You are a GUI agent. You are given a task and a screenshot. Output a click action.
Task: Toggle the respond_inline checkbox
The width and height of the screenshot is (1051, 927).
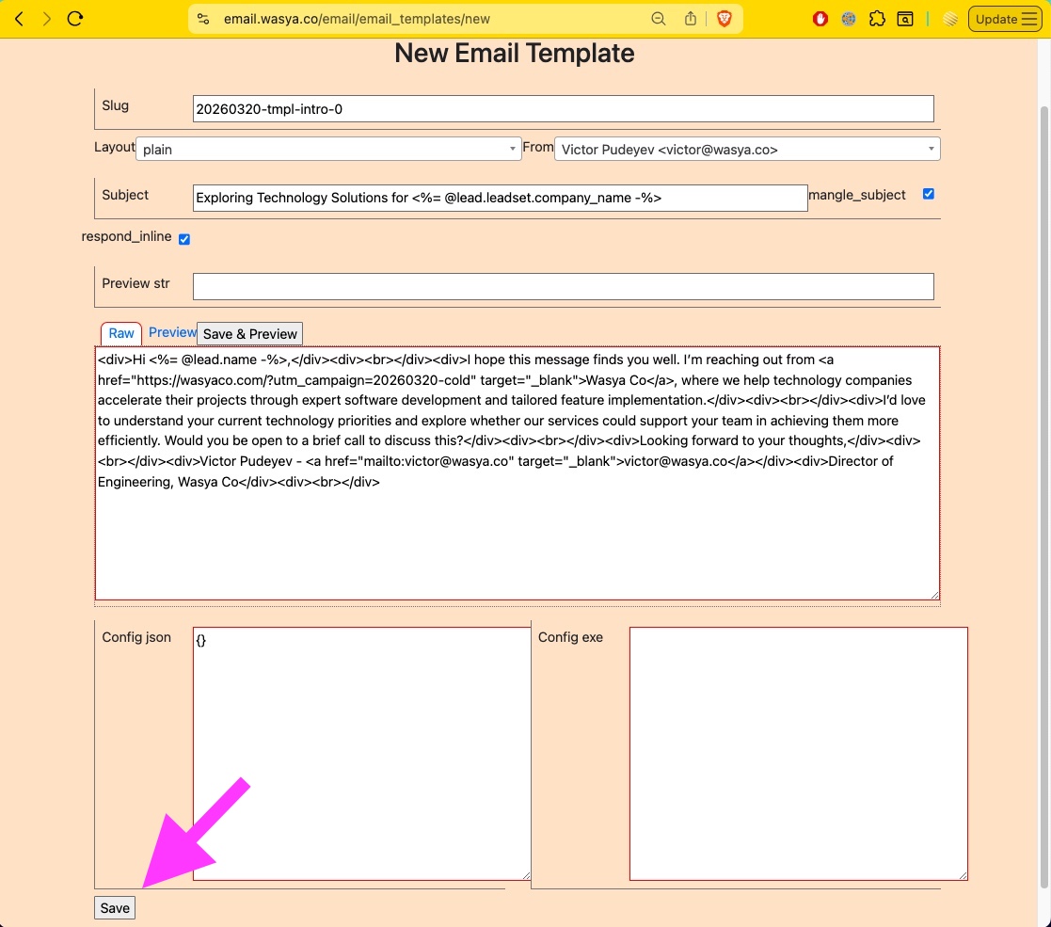[x=184, y=239]
